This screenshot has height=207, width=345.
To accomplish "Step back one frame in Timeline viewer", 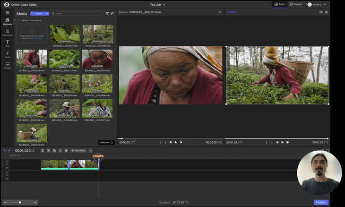I will coord(277,142).
